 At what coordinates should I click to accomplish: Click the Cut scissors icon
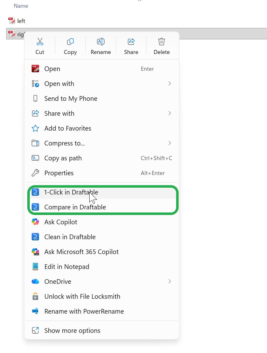click(x=40, y=42)
